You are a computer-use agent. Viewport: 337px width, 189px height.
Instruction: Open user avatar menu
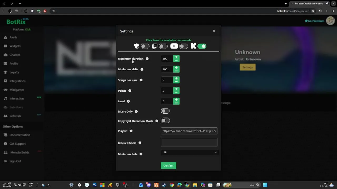[x=330, y=21]
